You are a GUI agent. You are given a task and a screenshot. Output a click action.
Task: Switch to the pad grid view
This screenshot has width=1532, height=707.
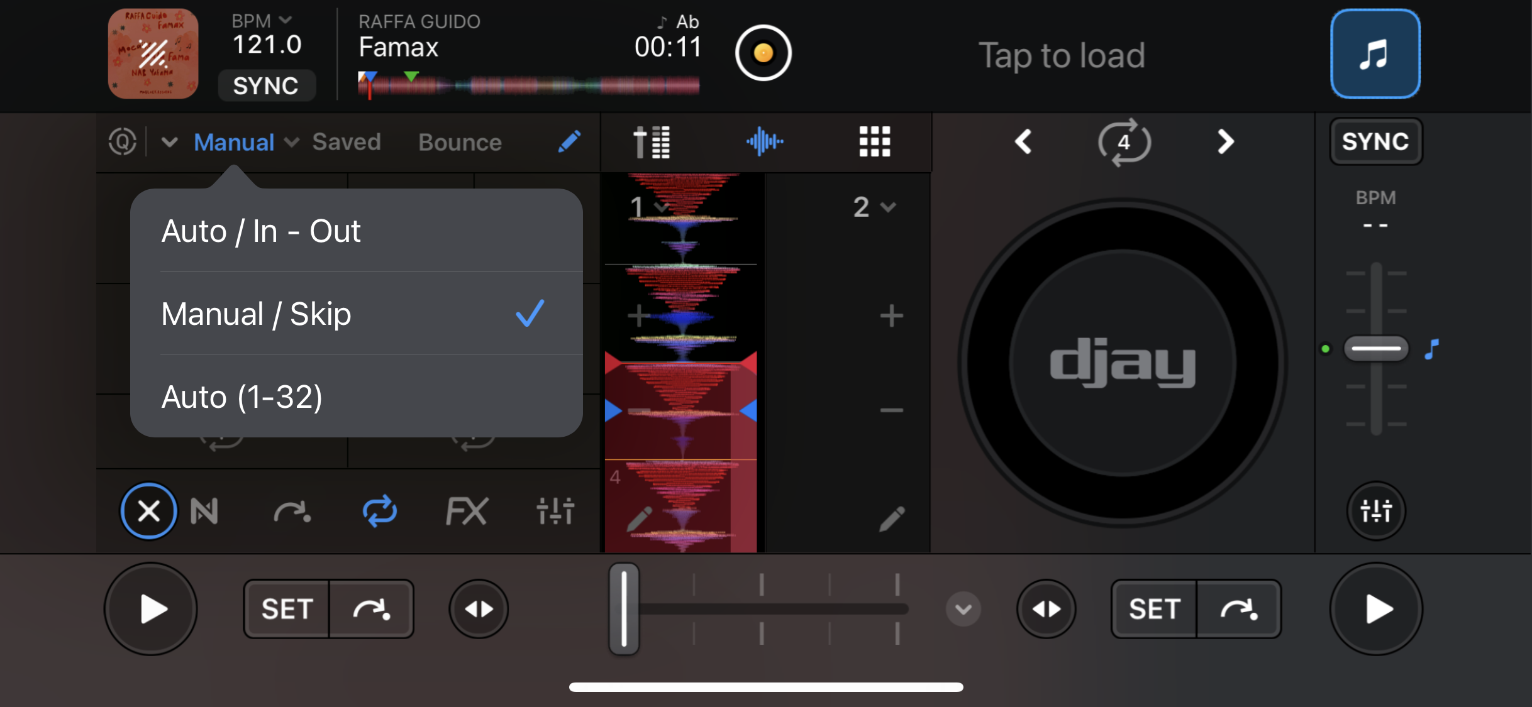pos(874,142)
